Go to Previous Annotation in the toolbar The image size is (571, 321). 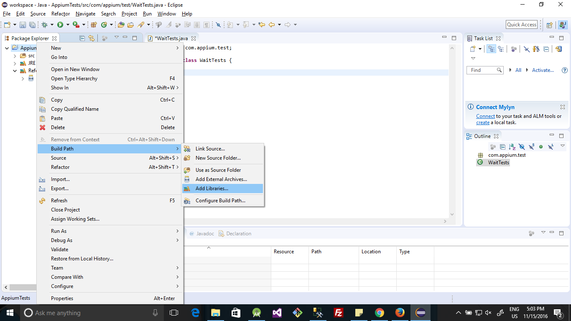(x=246, y=25)
